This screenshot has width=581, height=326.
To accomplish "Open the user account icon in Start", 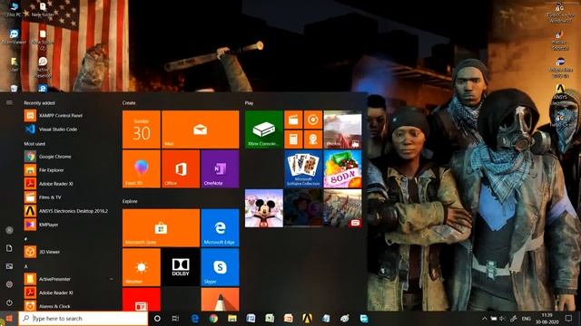I will pyautogui.click(x=10, y=230).
